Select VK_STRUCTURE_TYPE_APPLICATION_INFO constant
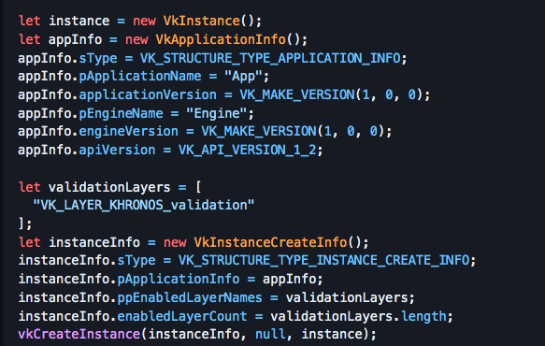 tap(270, 58)
